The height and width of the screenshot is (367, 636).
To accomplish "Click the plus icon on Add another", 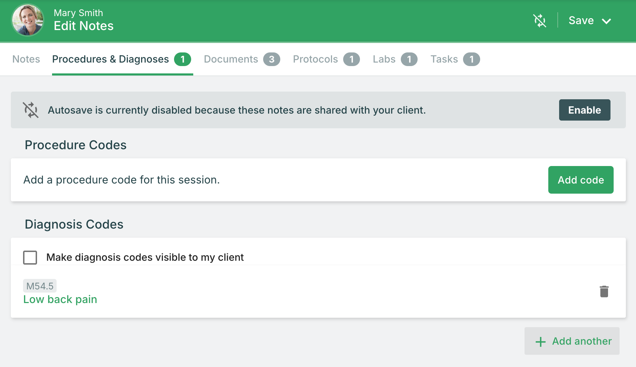I will [x=541, y=341].
